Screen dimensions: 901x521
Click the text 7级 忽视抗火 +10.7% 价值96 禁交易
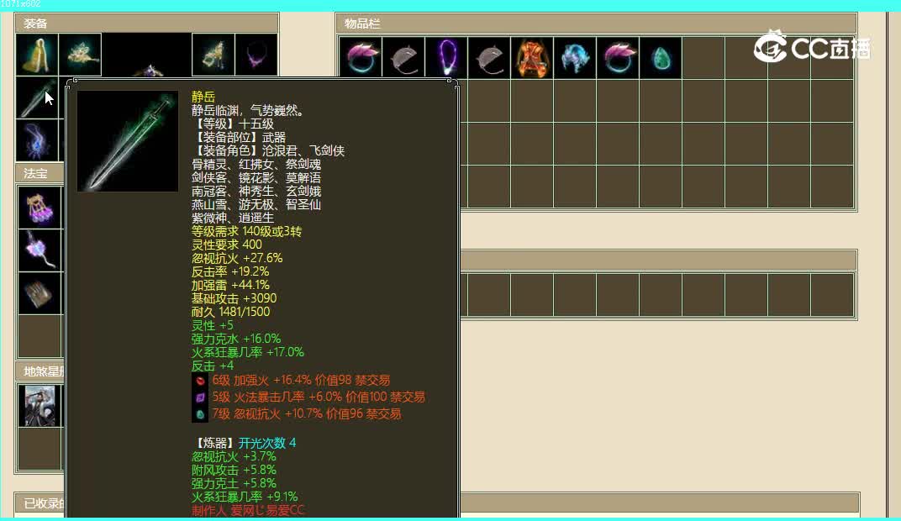point(306,413)
